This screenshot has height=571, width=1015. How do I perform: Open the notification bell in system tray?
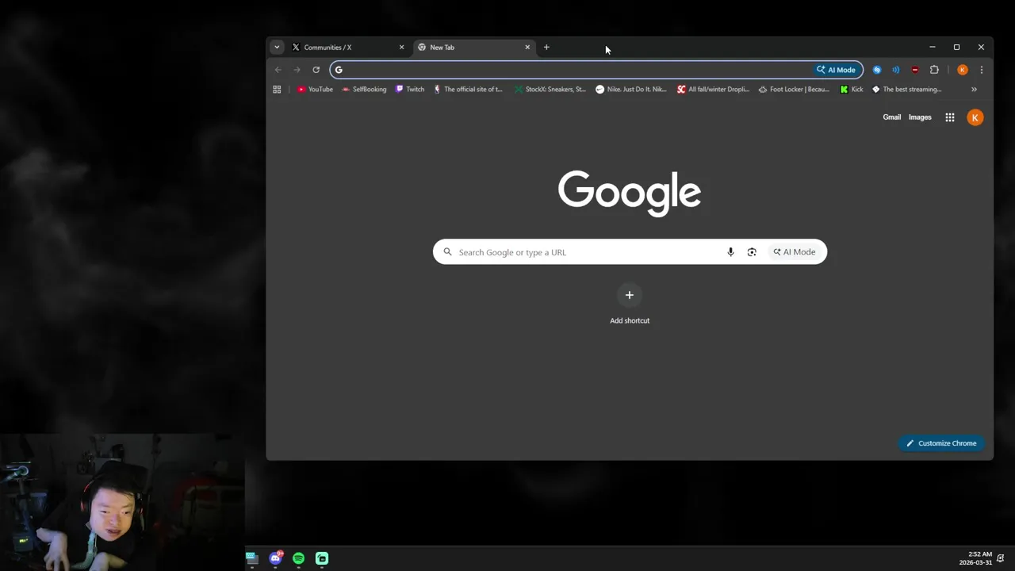tap(1001, 558)
